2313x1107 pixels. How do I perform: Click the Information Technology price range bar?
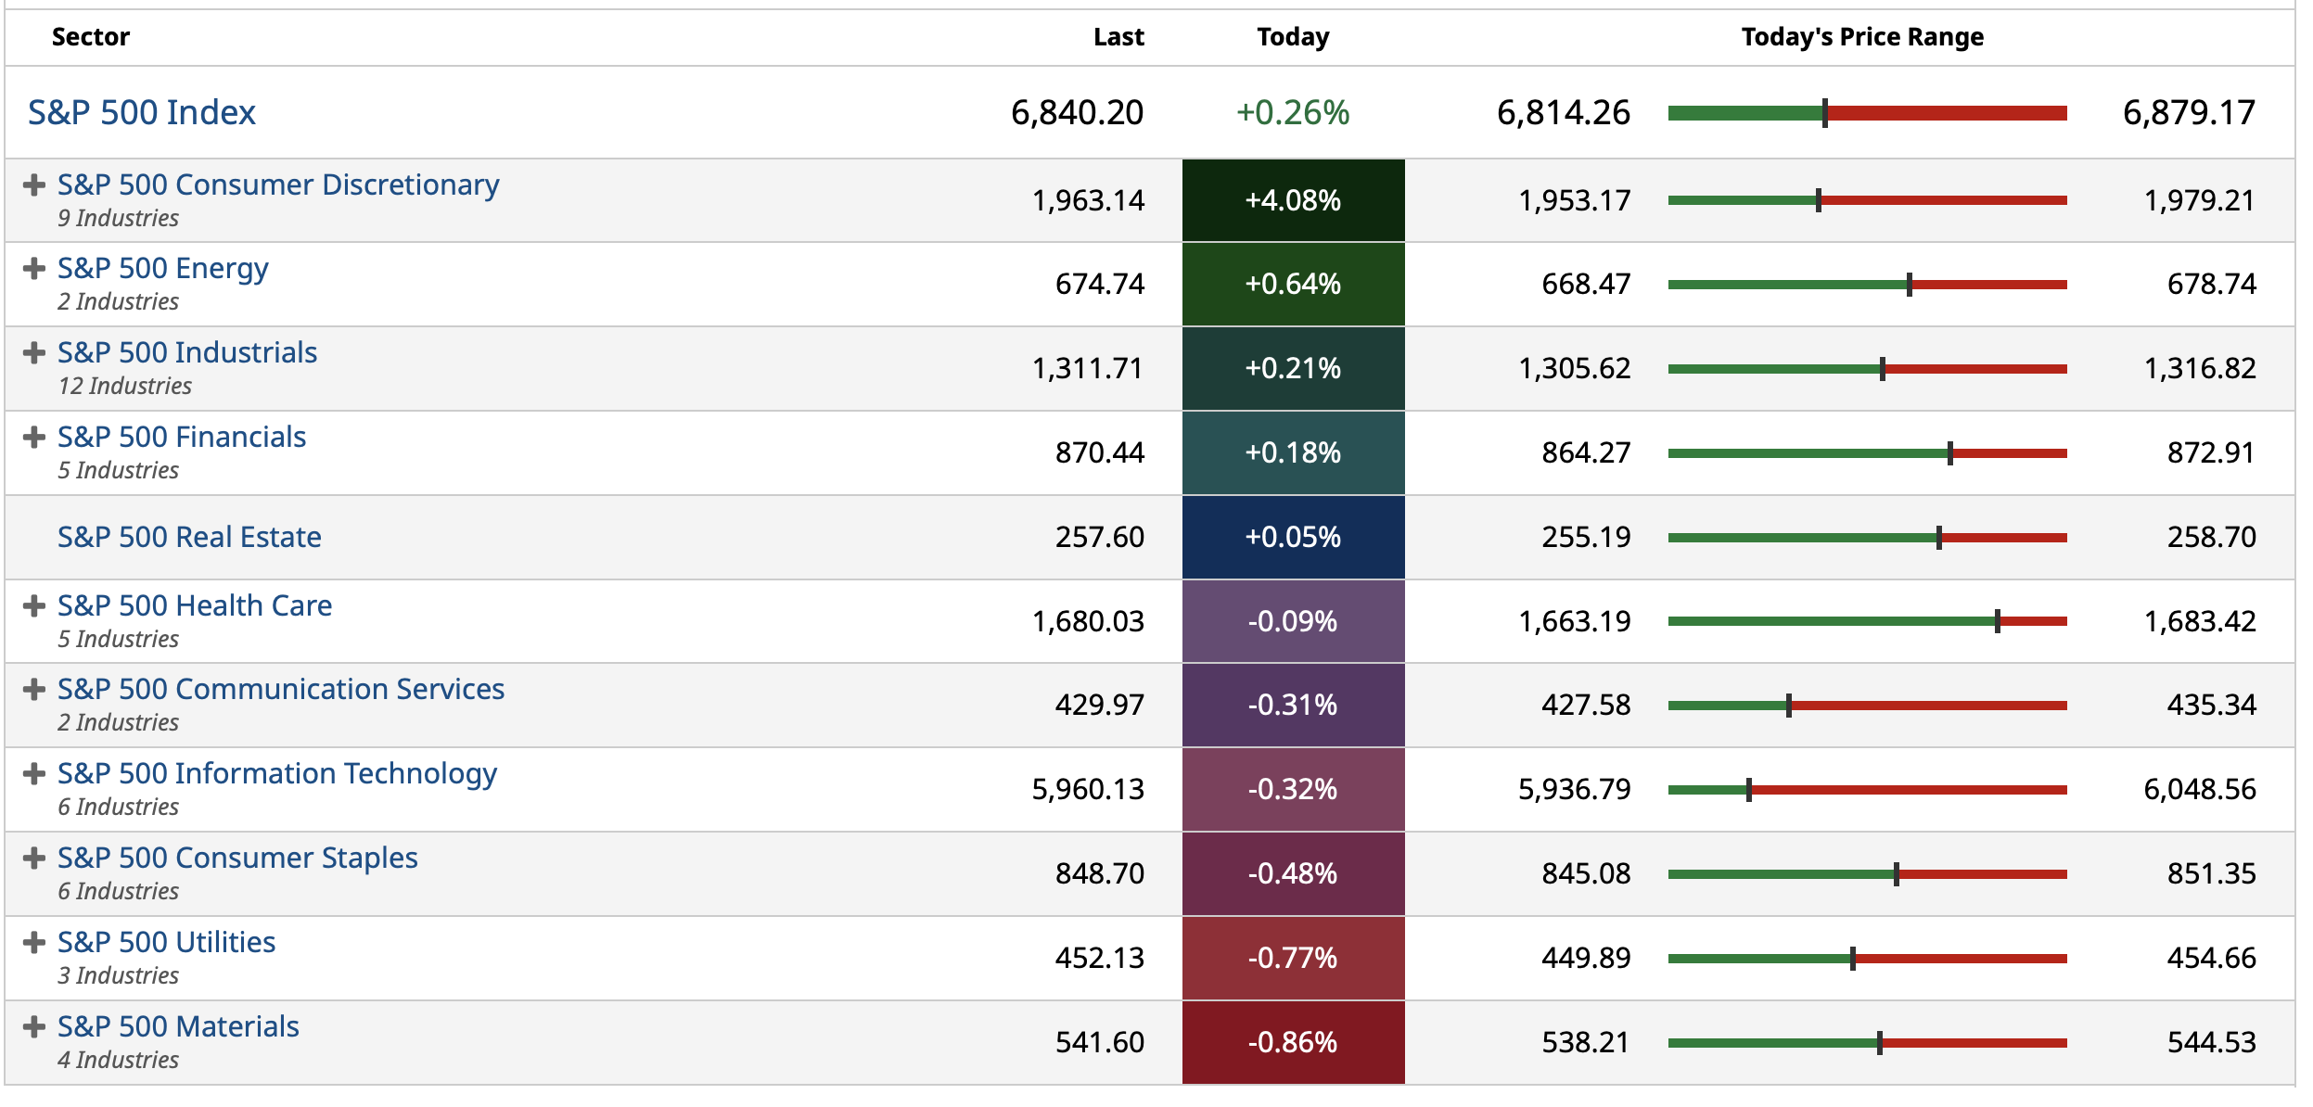1867,790
